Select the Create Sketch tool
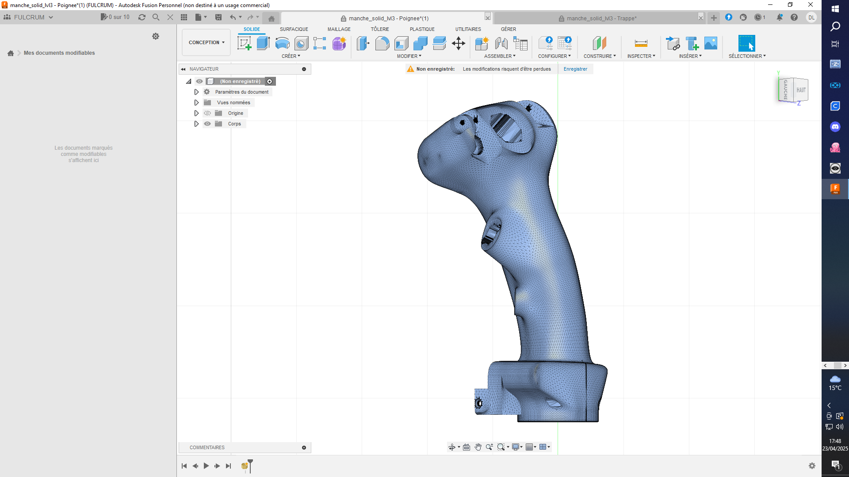849x477 pixels. (244, 43)
